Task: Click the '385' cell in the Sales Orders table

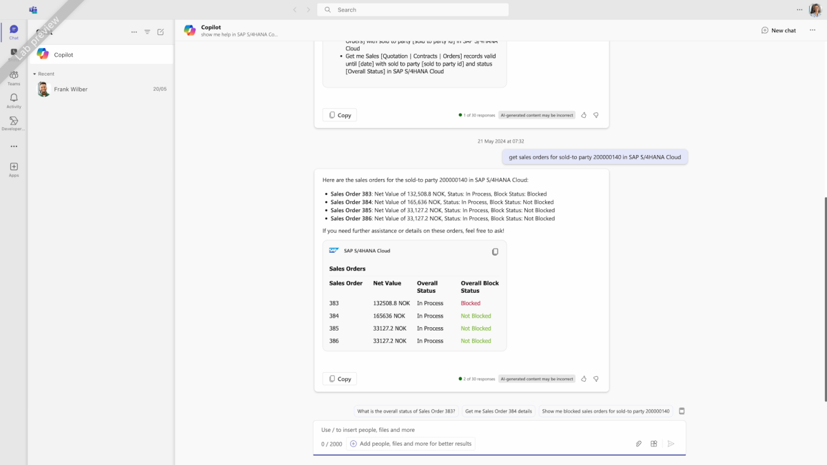Action: 334,329
